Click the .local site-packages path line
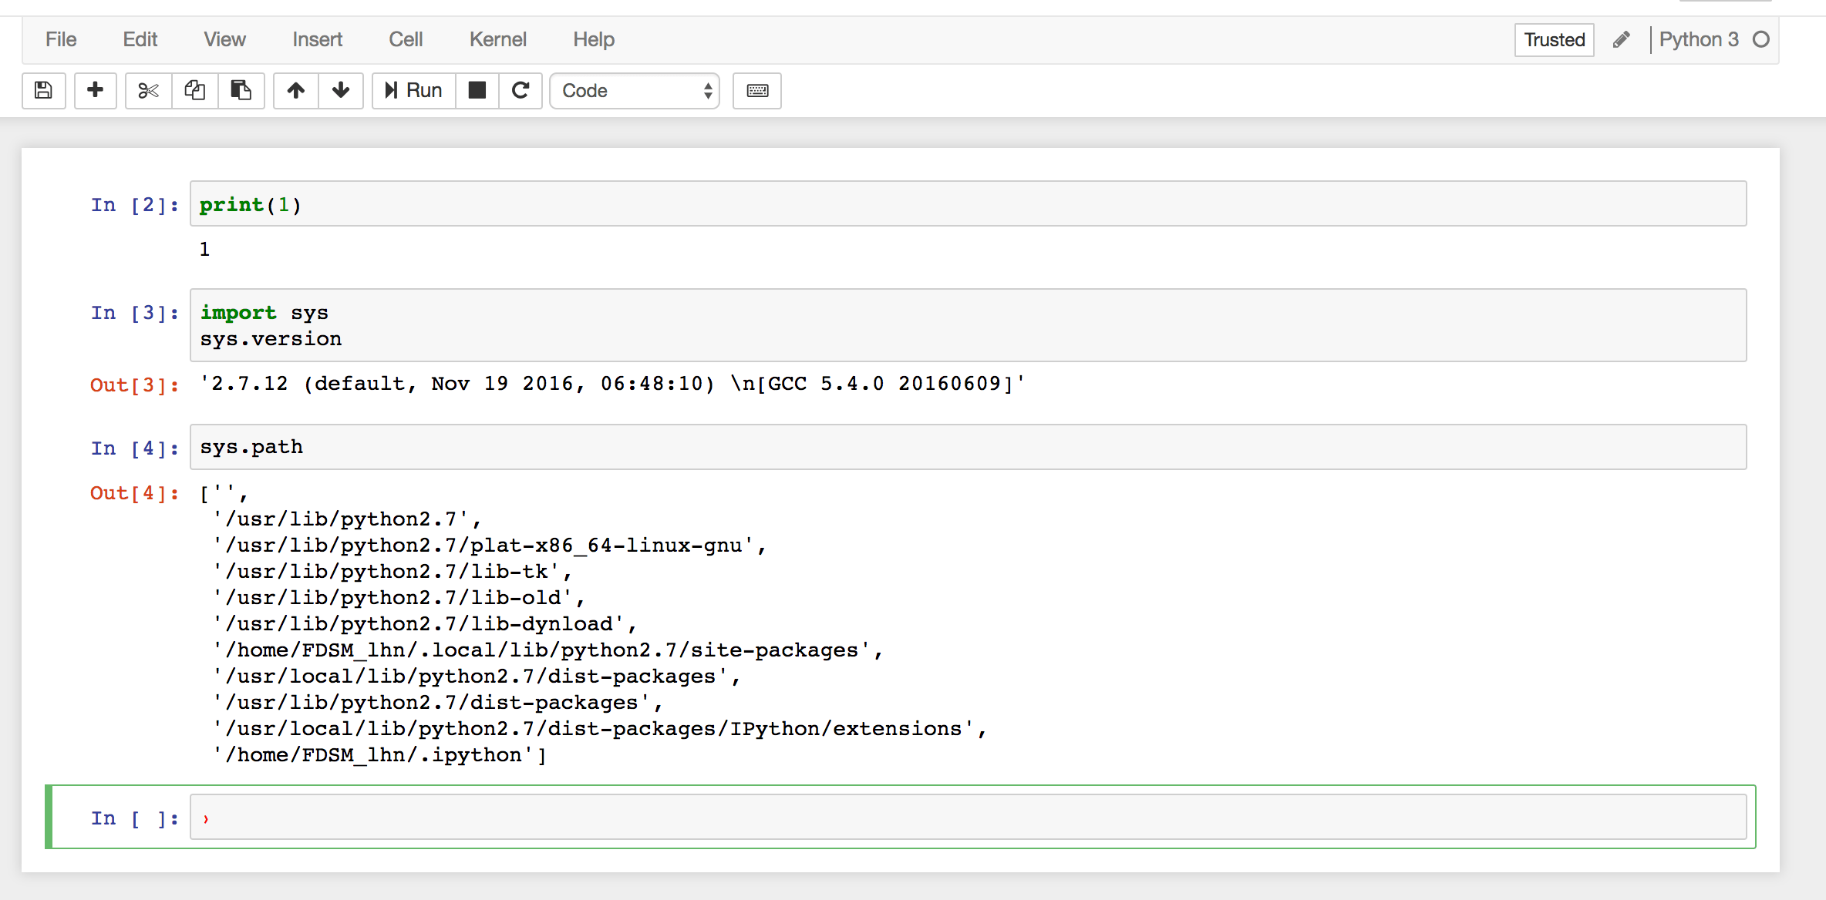 coord(548,650)
